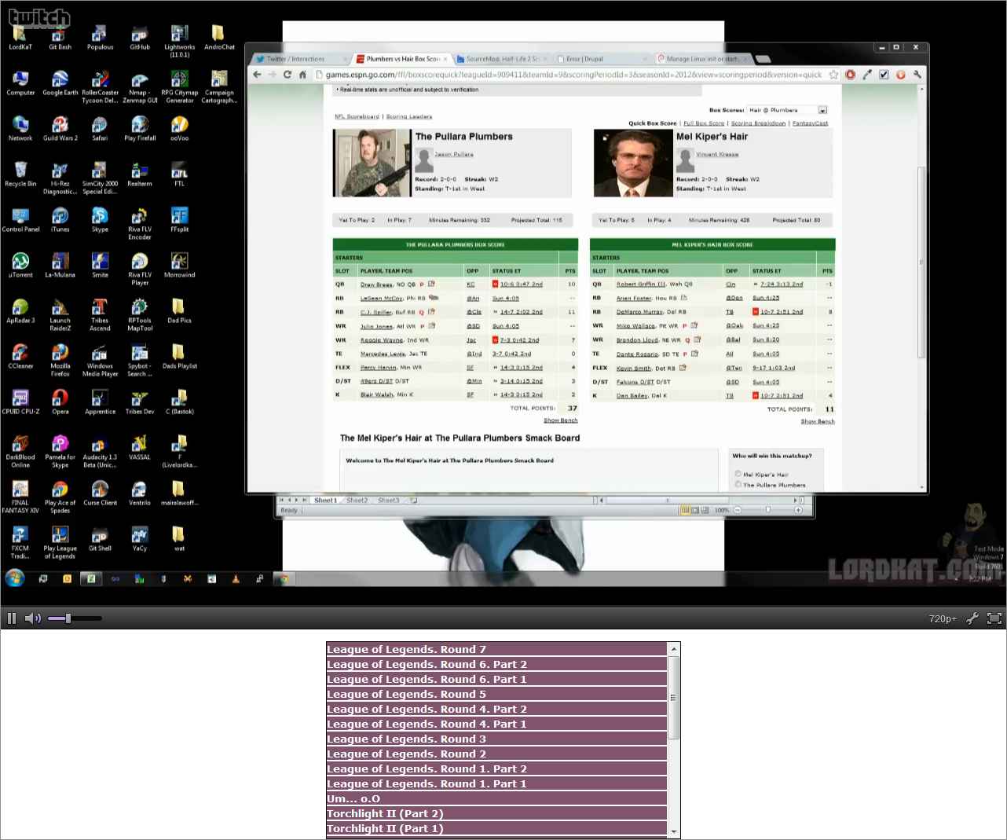
Task: Show Bench under The Pullara Plumbers
Action: 561,420
